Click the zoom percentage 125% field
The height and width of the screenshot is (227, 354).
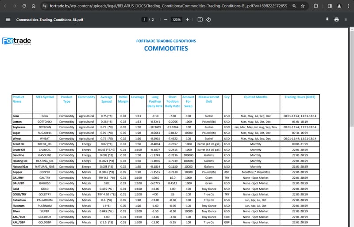(x=176, y=19)
